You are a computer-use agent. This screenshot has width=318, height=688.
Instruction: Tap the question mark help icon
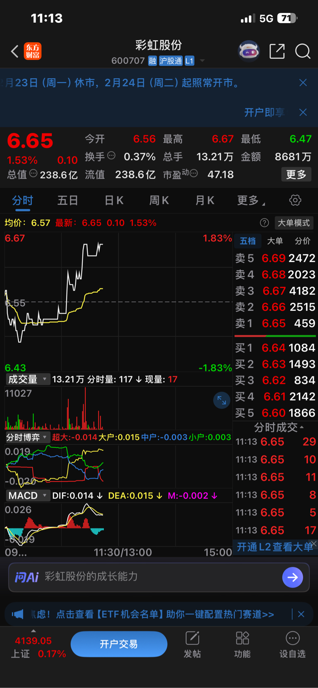click(264, 223)
